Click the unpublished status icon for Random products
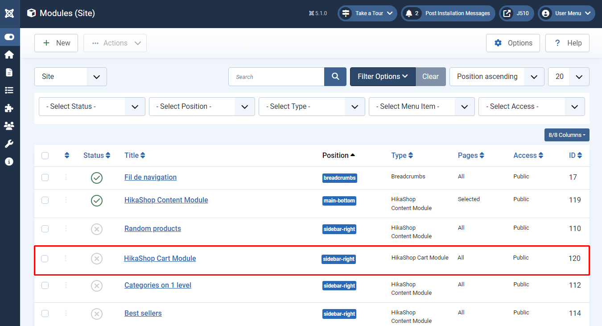602x326 pixels. tap(97, 229)
